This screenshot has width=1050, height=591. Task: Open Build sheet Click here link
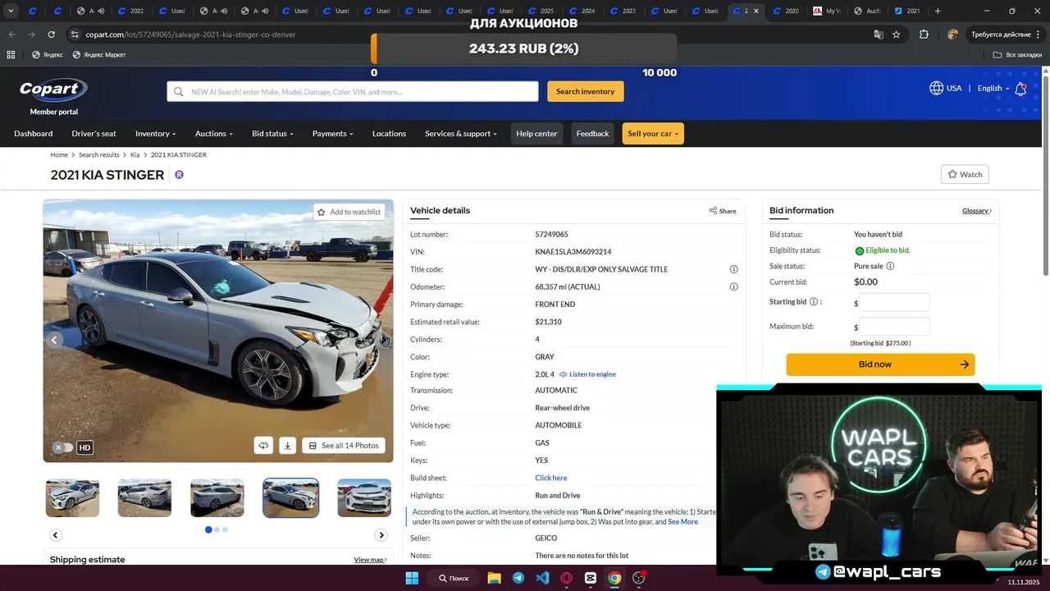tap(550, 478)
